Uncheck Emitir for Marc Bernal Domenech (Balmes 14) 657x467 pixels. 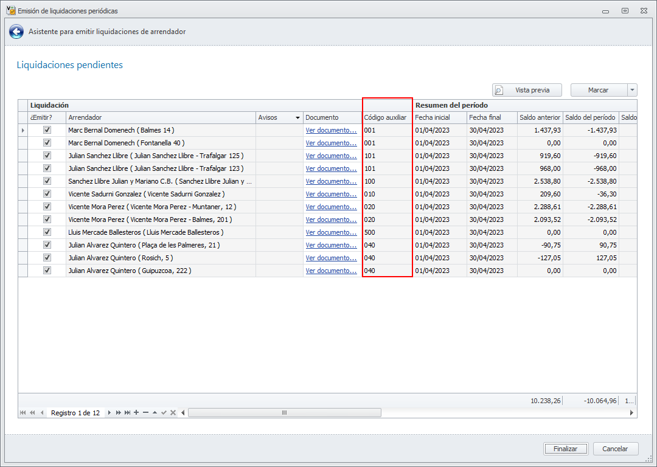[x=47, y=130]
